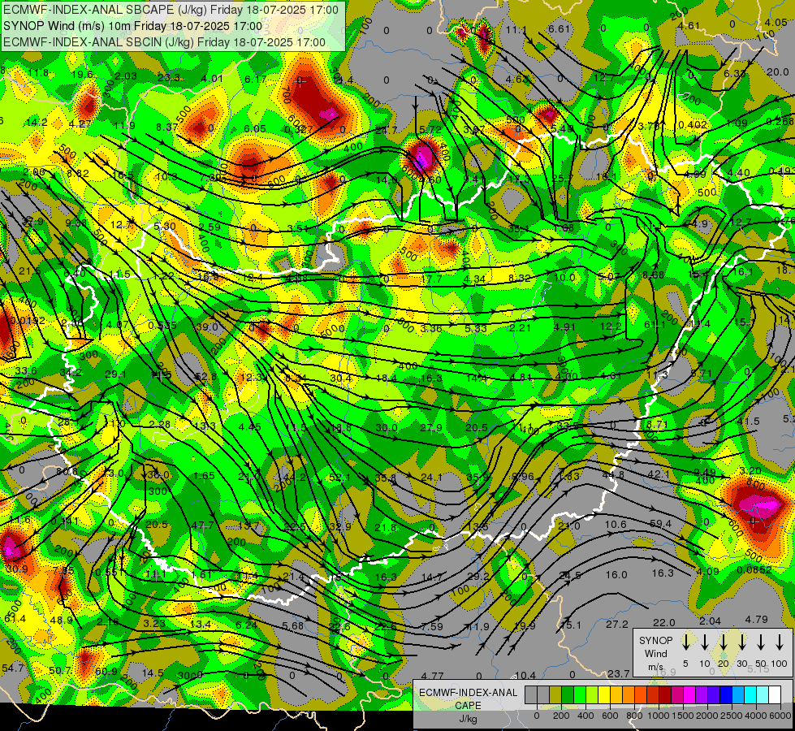Click the 2500 tick label on the CAPE scale
Image resolution: width=795 pixels, height=731 pixels.
(732, 716)
